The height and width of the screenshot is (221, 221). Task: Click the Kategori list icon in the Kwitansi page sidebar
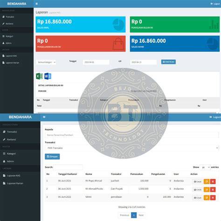click(x=4, y=153)
